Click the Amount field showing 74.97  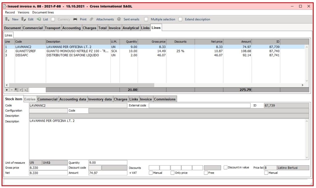pyautogui.click(x=108, y=173)
